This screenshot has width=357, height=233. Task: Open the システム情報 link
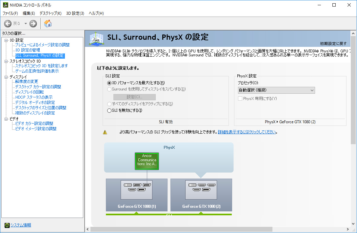tap(21, 225)
